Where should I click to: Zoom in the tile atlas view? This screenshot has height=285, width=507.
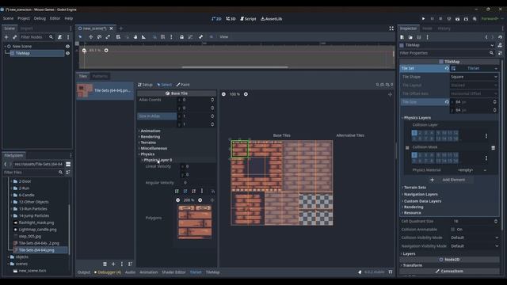click(x=246, y=94)
